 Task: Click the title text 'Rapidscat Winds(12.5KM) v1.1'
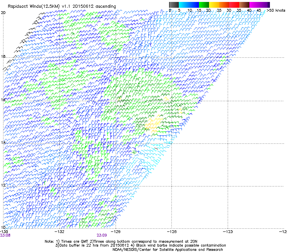point(39,7)
